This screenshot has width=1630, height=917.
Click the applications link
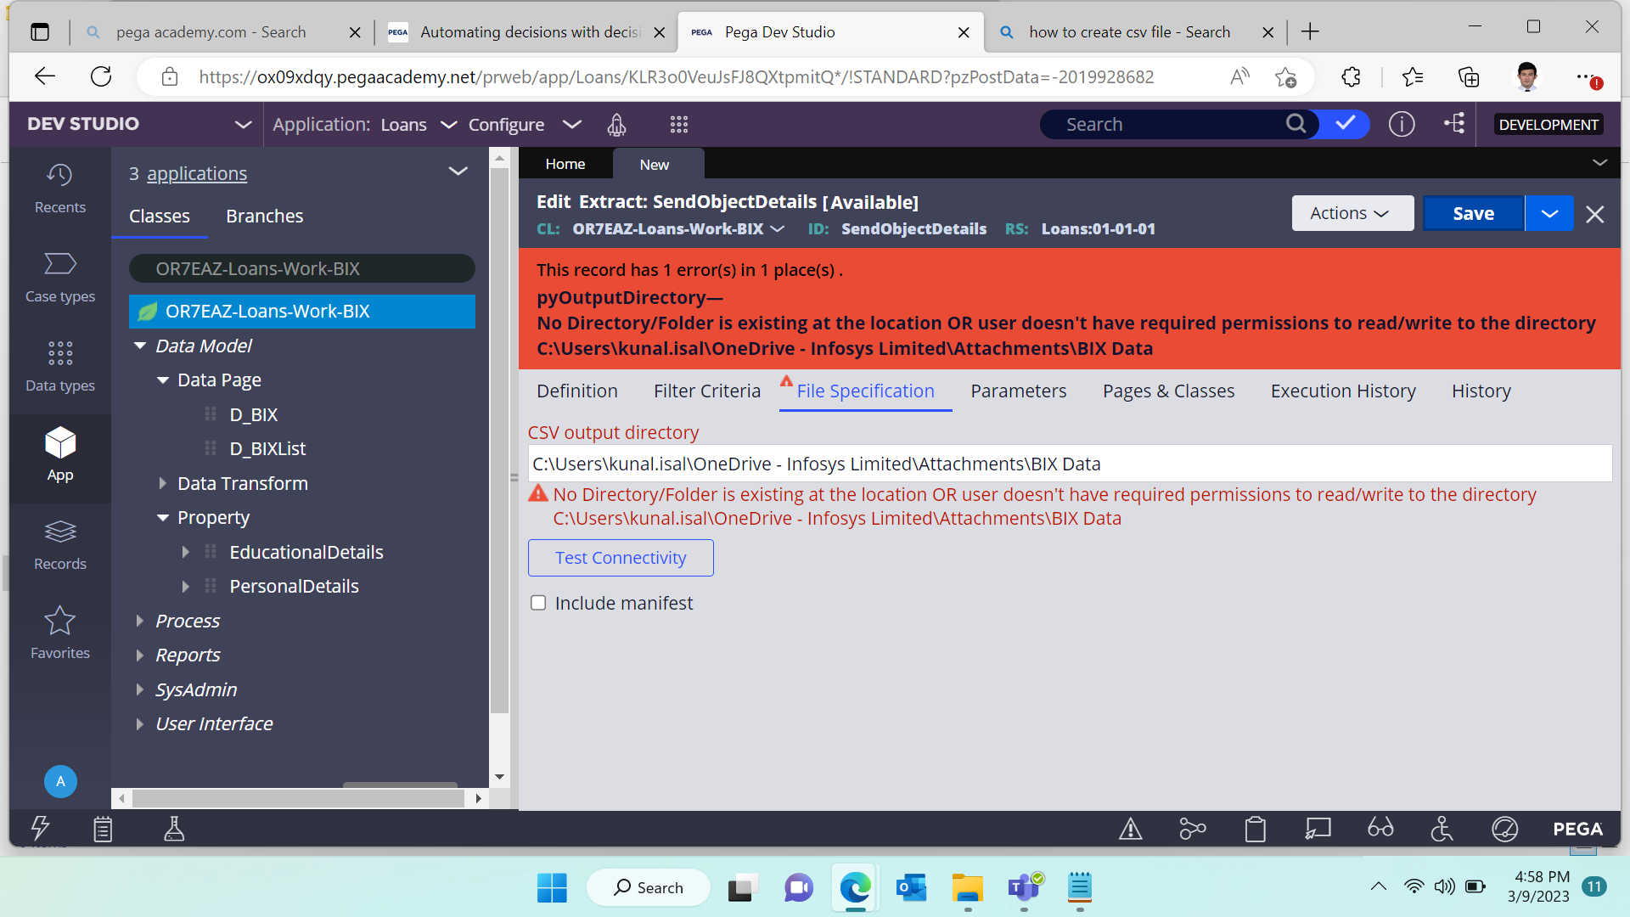point(197,173)
